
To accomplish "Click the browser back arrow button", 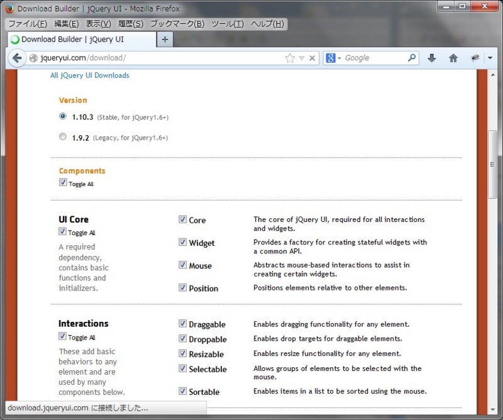I will pyautogui.click(x=17, y=58).
